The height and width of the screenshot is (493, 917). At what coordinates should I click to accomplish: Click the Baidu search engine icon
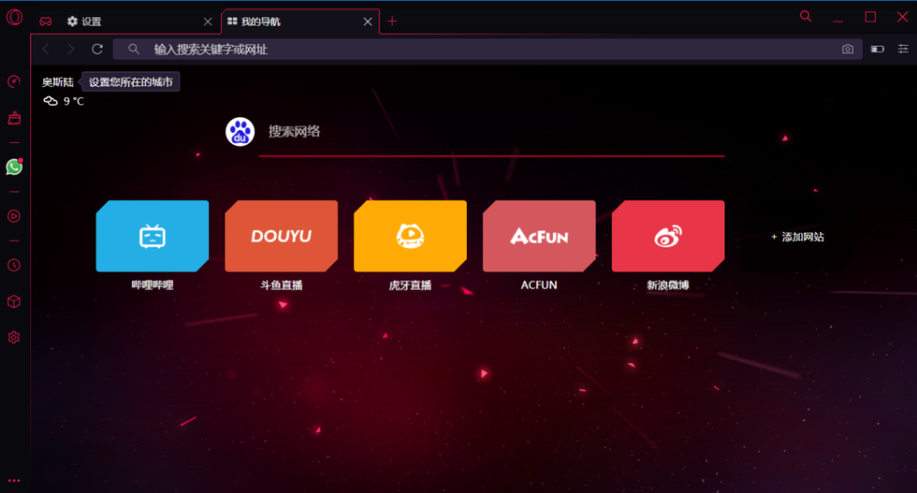[239, 132]
